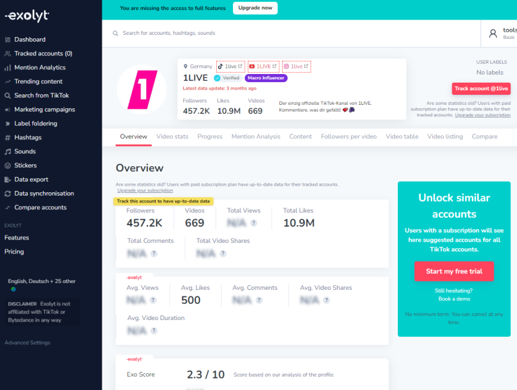The height and width of the screenshot is (390, 517).
Task: Click the Verified badge next to 1LIVE
Action: click(227, 78)
